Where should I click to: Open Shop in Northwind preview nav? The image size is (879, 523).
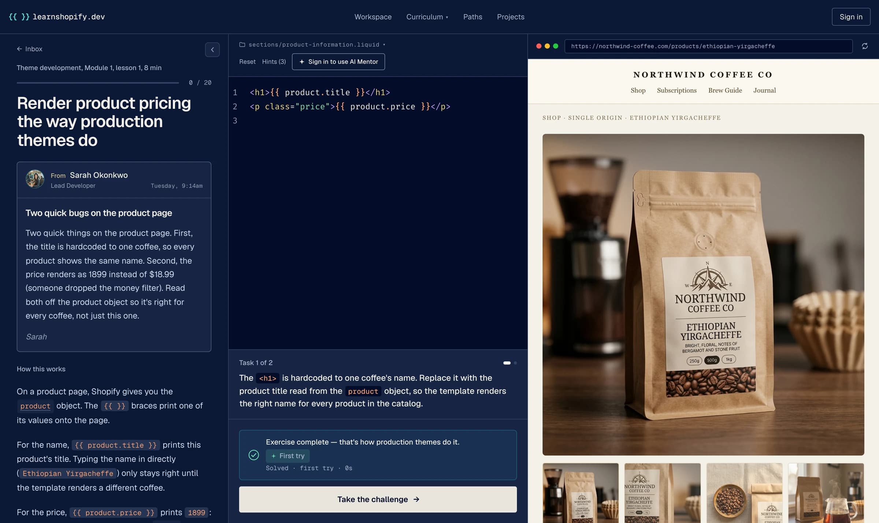click(638, 90)
